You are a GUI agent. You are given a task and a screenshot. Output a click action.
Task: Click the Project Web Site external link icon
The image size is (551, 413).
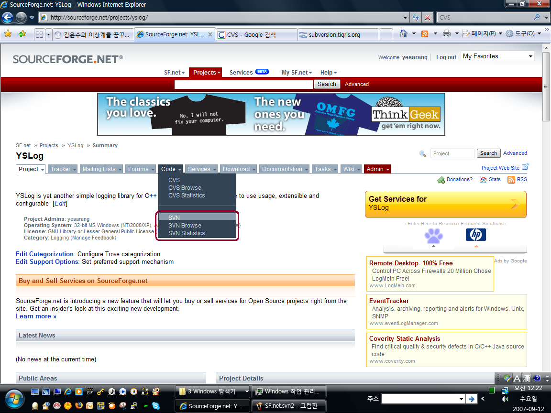(525, 167)
